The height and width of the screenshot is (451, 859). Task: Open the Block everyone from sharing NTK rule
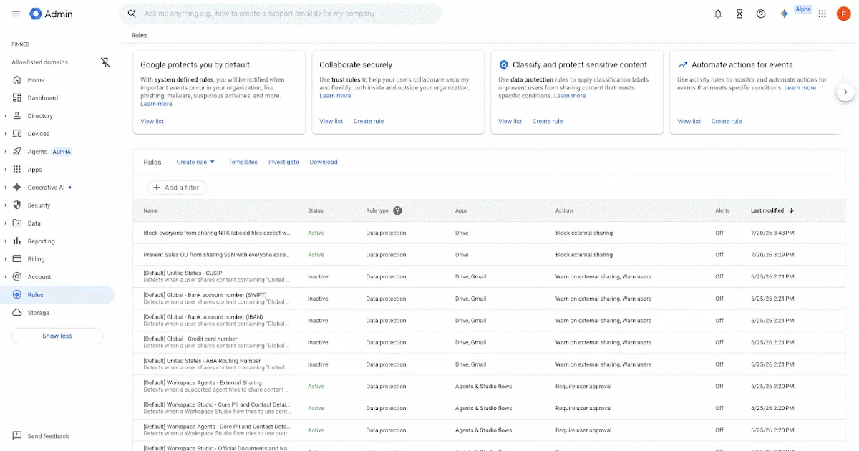pyautogui.click(x=217, y=233)
